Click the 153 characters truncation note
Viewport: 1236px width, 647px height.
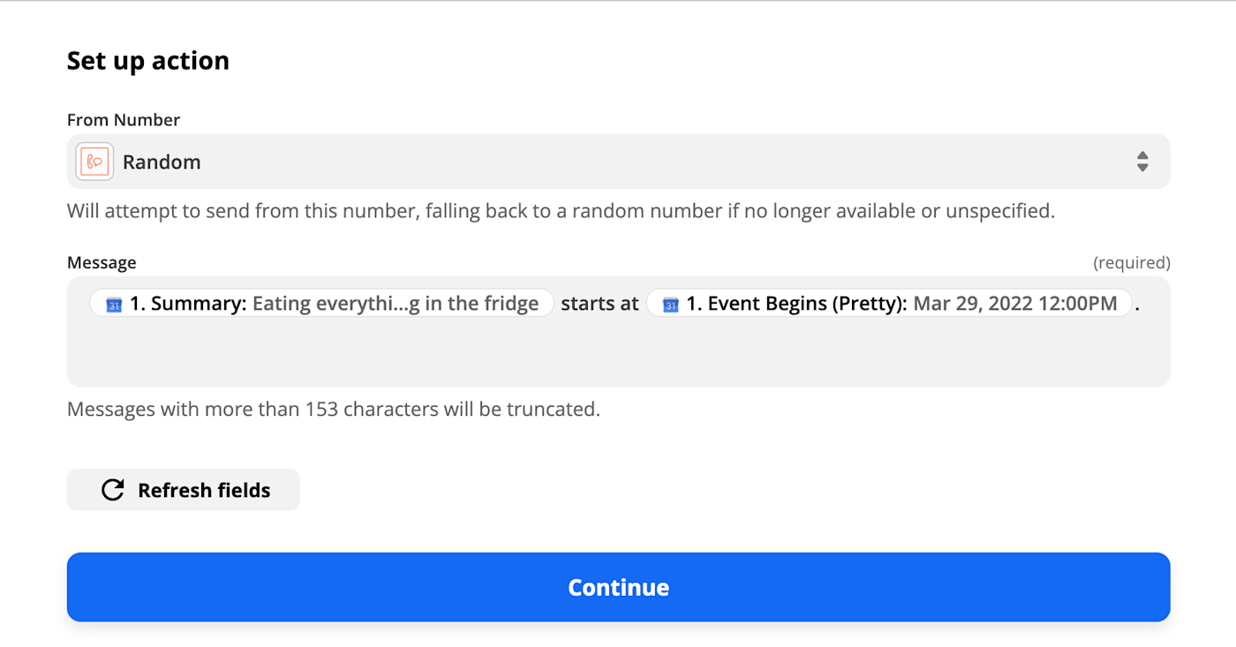[334, 410]
